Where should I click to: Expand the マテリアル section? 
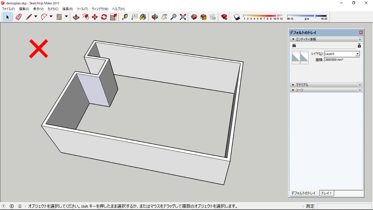click(x=293, y=85)
